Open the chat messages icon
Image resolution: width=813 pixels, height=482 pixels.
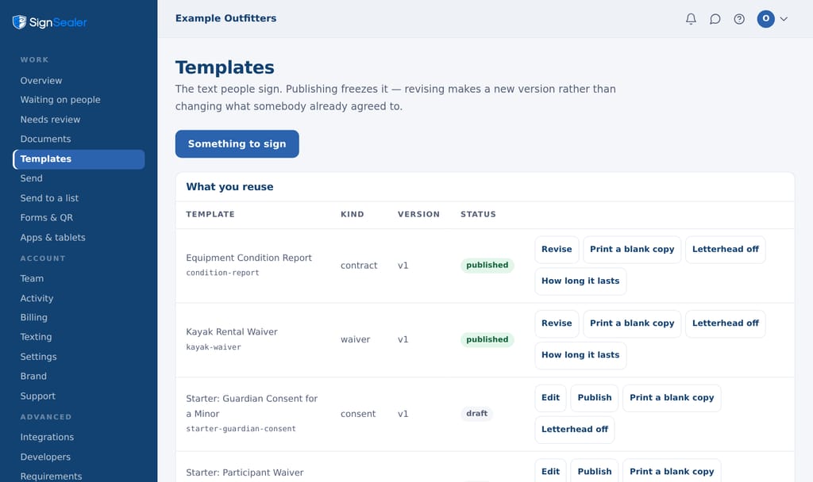click(x=715, y=19)
